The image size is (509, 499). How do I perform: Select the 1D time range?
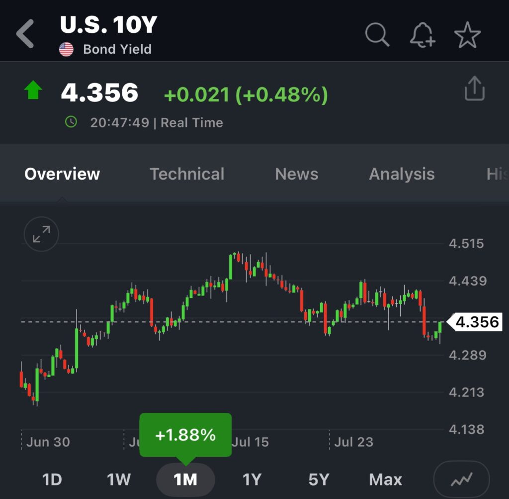pos(52,480)
